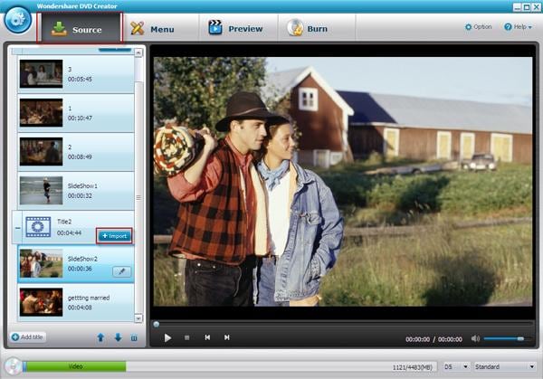
Task: Move selected title down with arrow
Action: pos(118,337)
